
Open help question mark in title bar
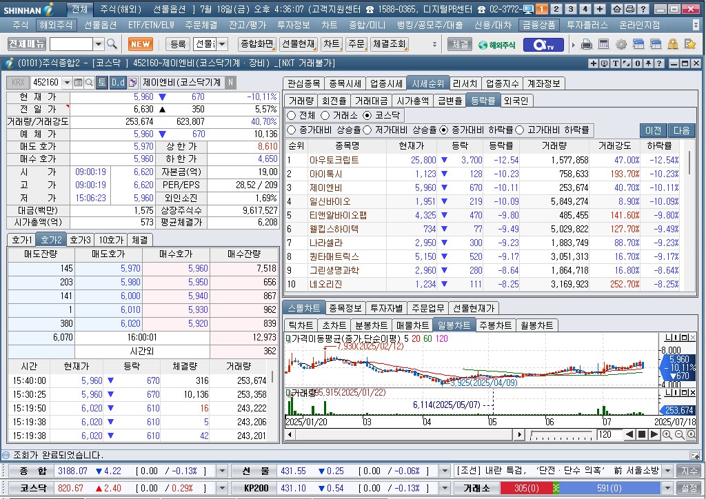pos(643,9)
